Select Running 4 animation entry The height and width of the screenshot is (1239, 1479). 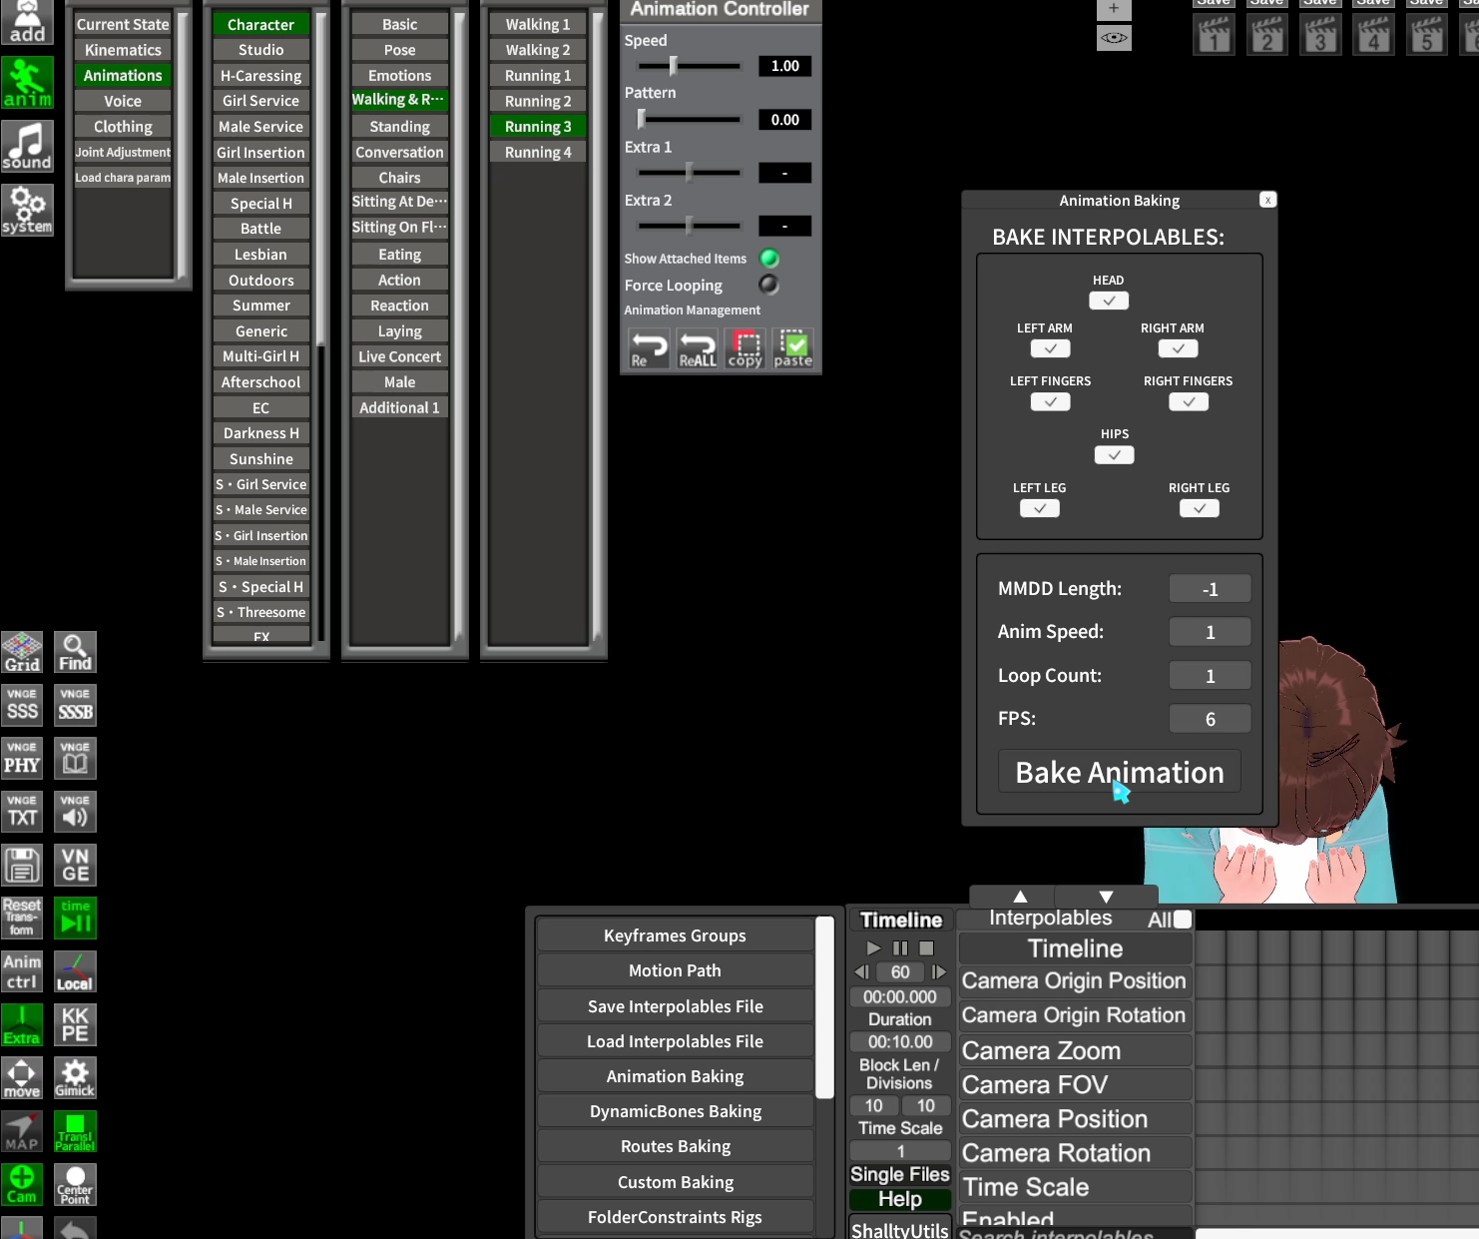pyautogui.click(x=538, y=153)
